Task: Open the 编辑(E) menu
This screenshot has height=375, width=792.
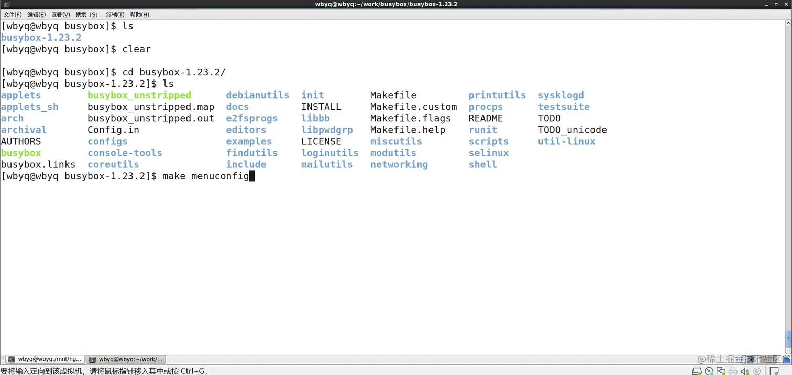Action: tap(36, 15)
